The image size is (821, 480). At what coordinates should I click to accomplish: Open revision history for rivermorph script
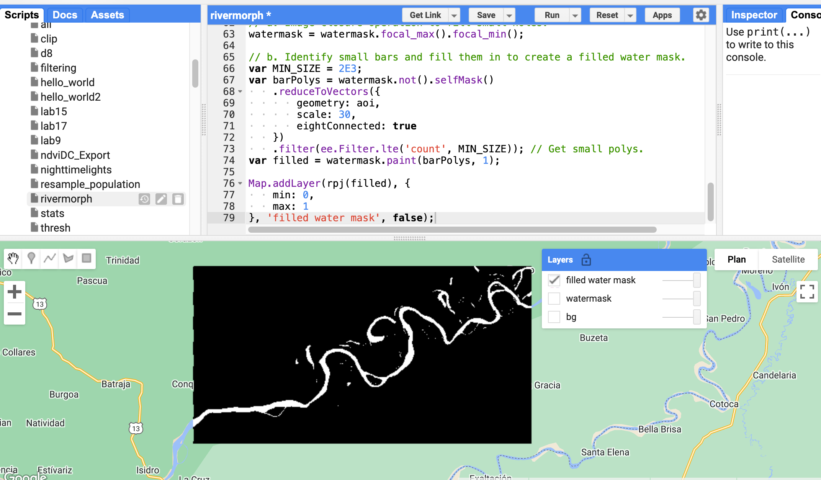(x=144, y=199)
